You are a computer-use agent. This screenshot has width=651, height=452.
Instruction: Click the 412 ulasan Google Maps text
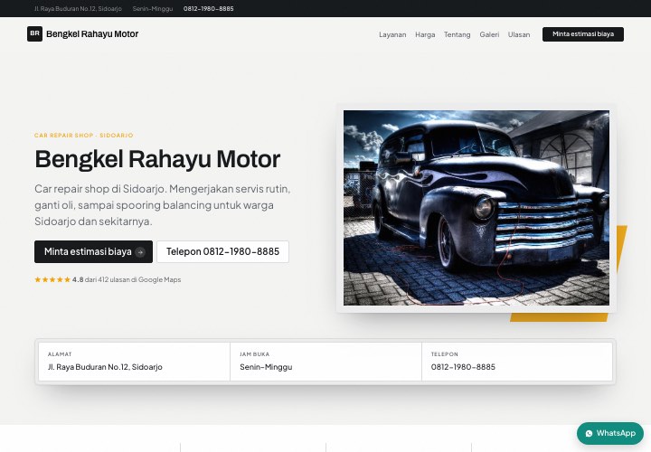pyautogui.click(x=133, y=279)
